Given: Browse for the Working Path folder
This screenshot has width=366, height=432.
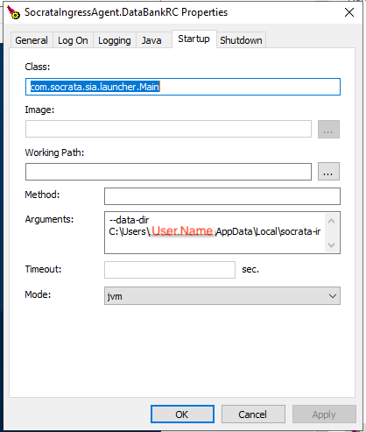Looking at the screenshot, I should point(328,172).
